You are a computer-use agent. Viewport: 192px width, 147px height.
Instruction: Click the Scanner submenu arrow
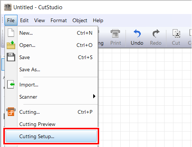tap(94, 96)
